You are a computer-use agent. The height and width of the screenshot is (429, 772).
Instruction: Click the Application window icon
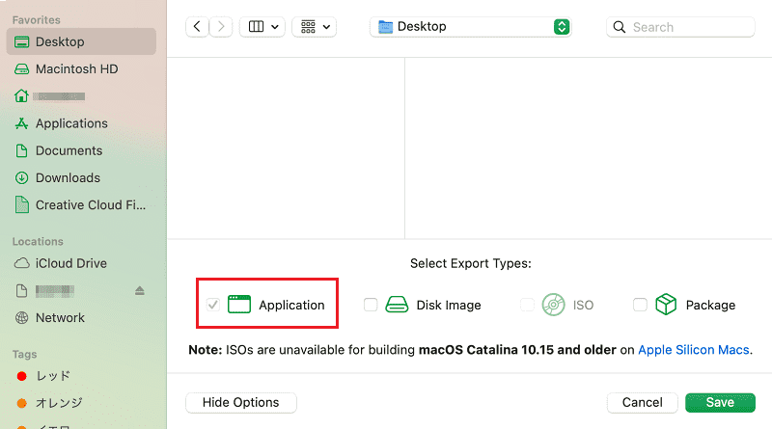pos(239,305)
